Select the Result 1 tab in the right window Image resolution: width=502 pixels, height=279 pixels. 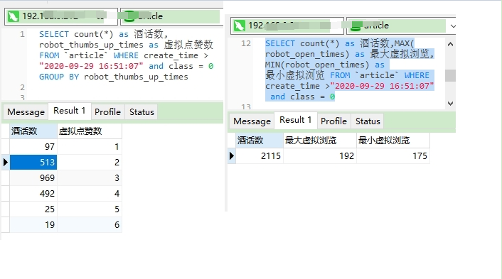click(x=296, y=120)
